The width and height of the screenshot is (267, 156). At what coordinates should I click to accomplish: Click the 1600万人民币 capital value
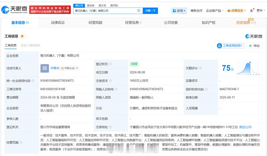click(x=139, y=81)
